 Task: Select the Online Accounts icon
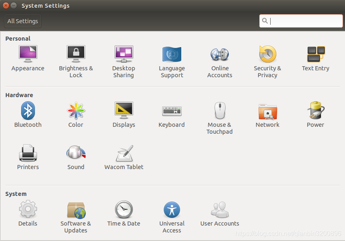(219, 61)
